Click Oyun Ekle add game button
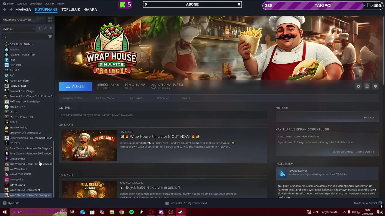The height and width of the screenshot is (216, 385). (x=11, y=203)
